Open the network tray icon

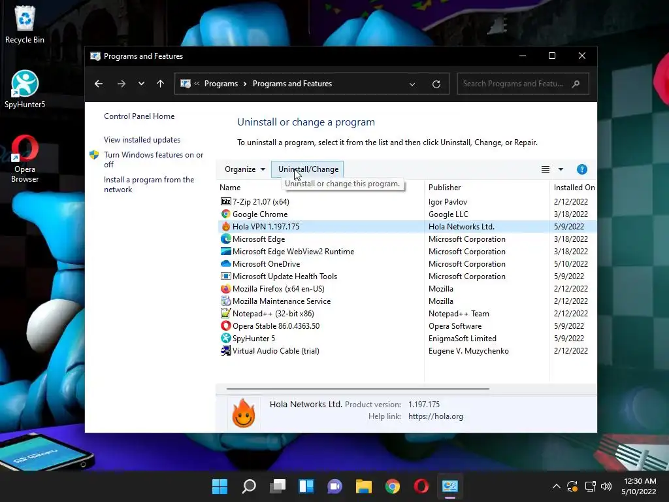click(x=590, y=486)
